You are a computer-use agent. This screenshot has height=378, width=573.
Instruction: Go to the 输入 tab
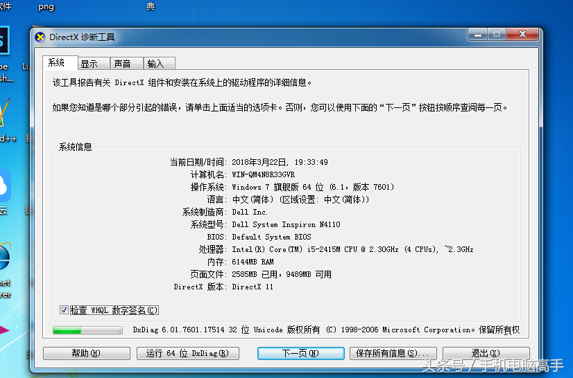tap(156, 64)
